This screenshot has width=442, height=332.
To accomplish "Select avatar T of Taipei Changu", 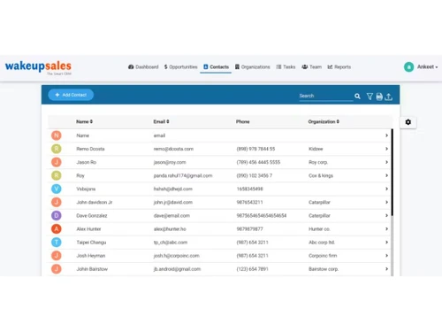I will pyautogui.click(x=57, y=243).
